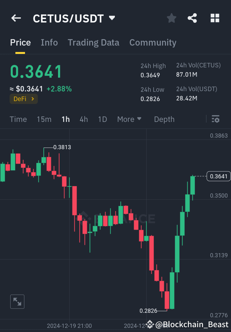The width and height of the screenshot is (231, 332).
Task: Open the markets grid icon
Action: point(215,18)
